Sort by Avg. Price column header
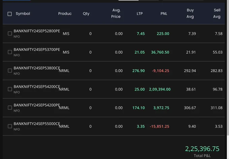229x159 pixels. tap(116, 13)
